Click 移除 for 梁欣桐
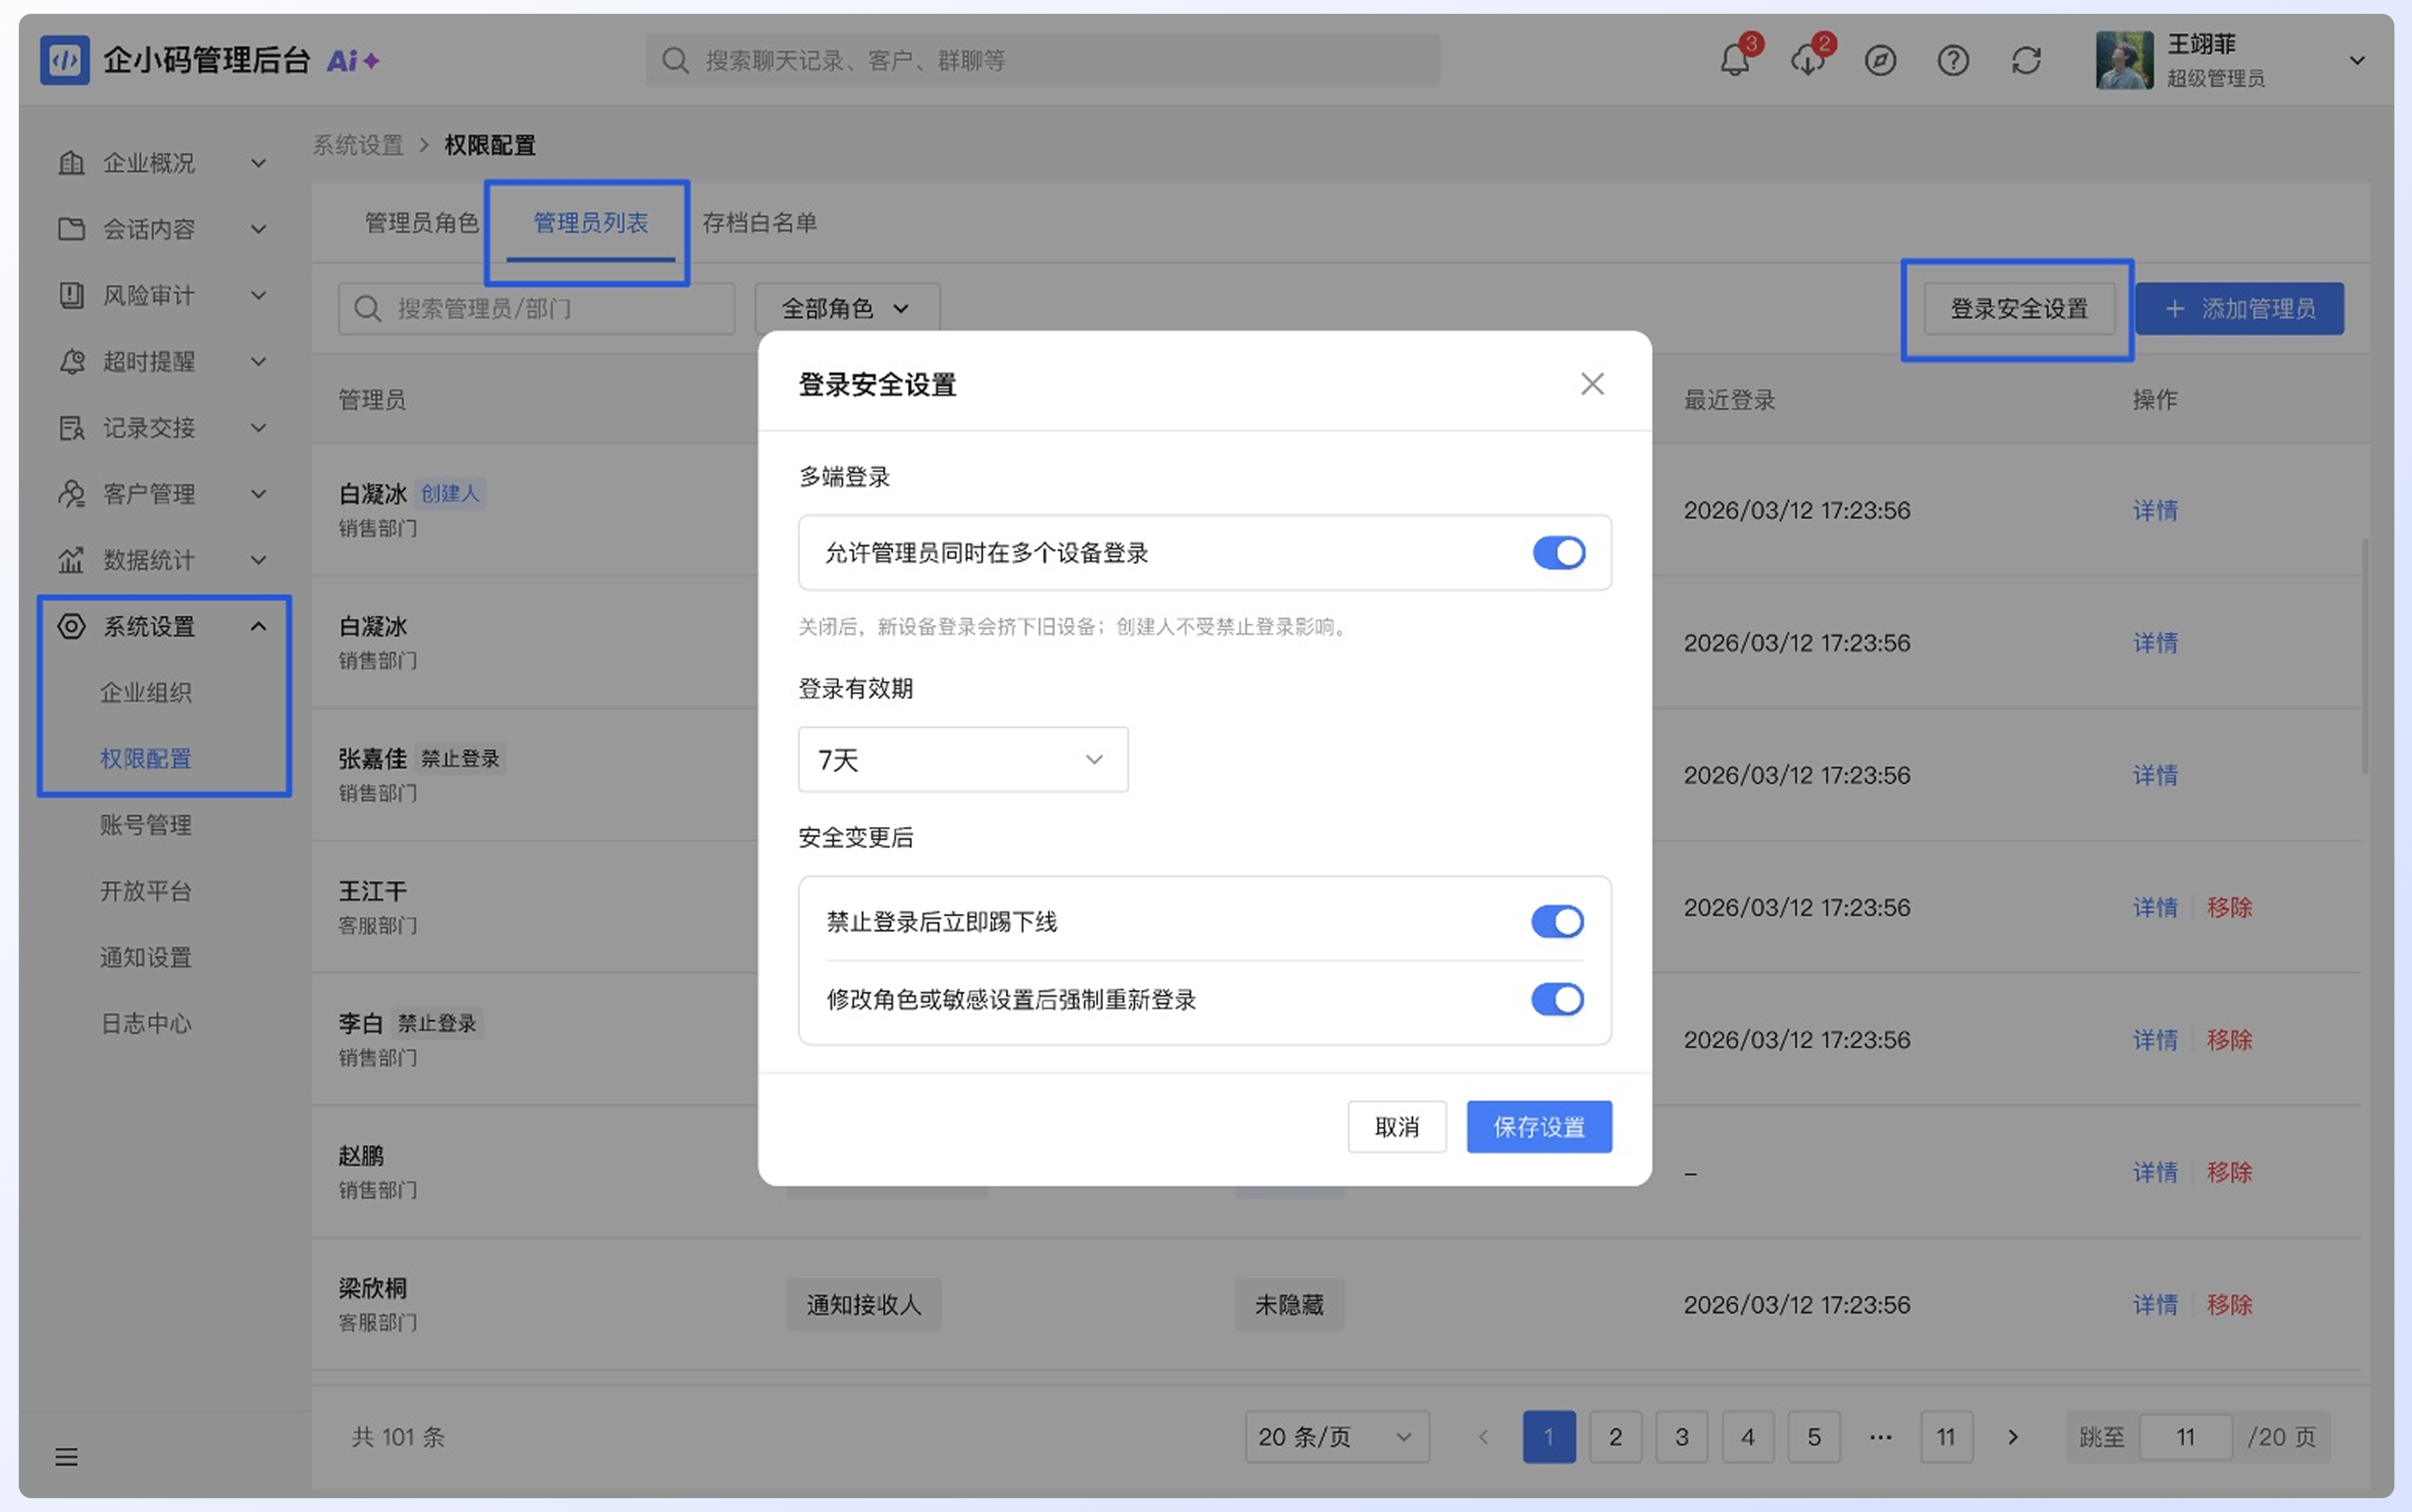Image resolution: width=2412 pixels, height=1512 pixels. [2230, 1304]
